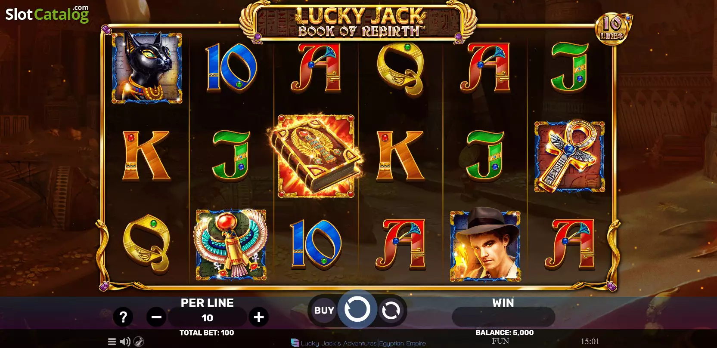This screenshot has height=348, width=717.
Task: Decrease the per line bet with minus
Action: pos(156,317)
